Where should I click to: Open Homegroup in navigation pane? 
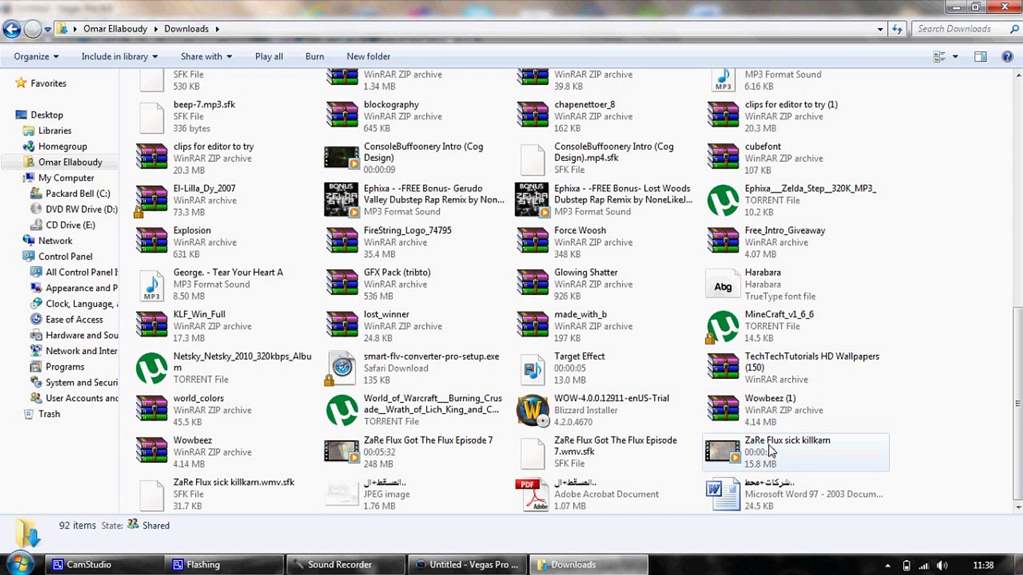[x=62, y=146]
